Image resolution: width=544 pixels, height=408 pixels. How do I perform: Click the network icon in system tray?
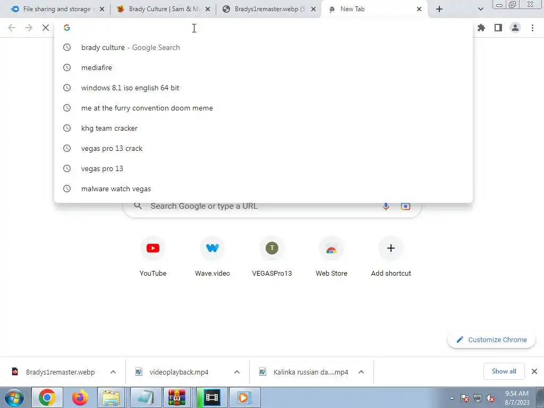(478, 398)
